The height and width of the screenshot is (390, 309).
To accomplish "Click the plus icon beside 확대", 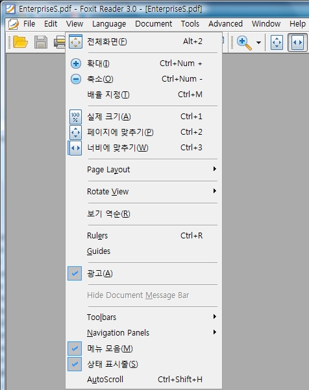I will pos(76,63).
